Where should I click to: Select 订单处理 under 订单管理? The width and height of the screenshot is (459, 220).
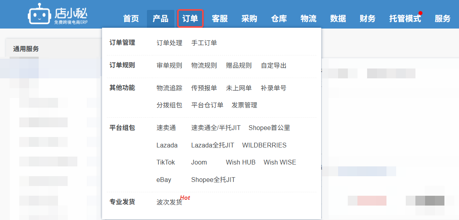pos(170,43)
